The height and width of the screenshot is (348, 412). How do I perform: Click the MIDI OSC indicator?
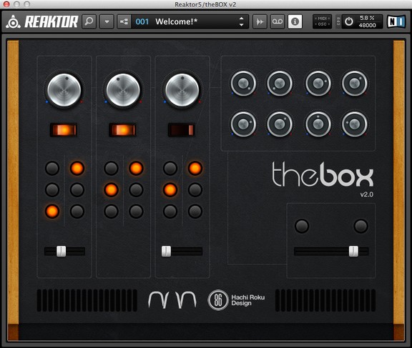(x=322, y=21)
